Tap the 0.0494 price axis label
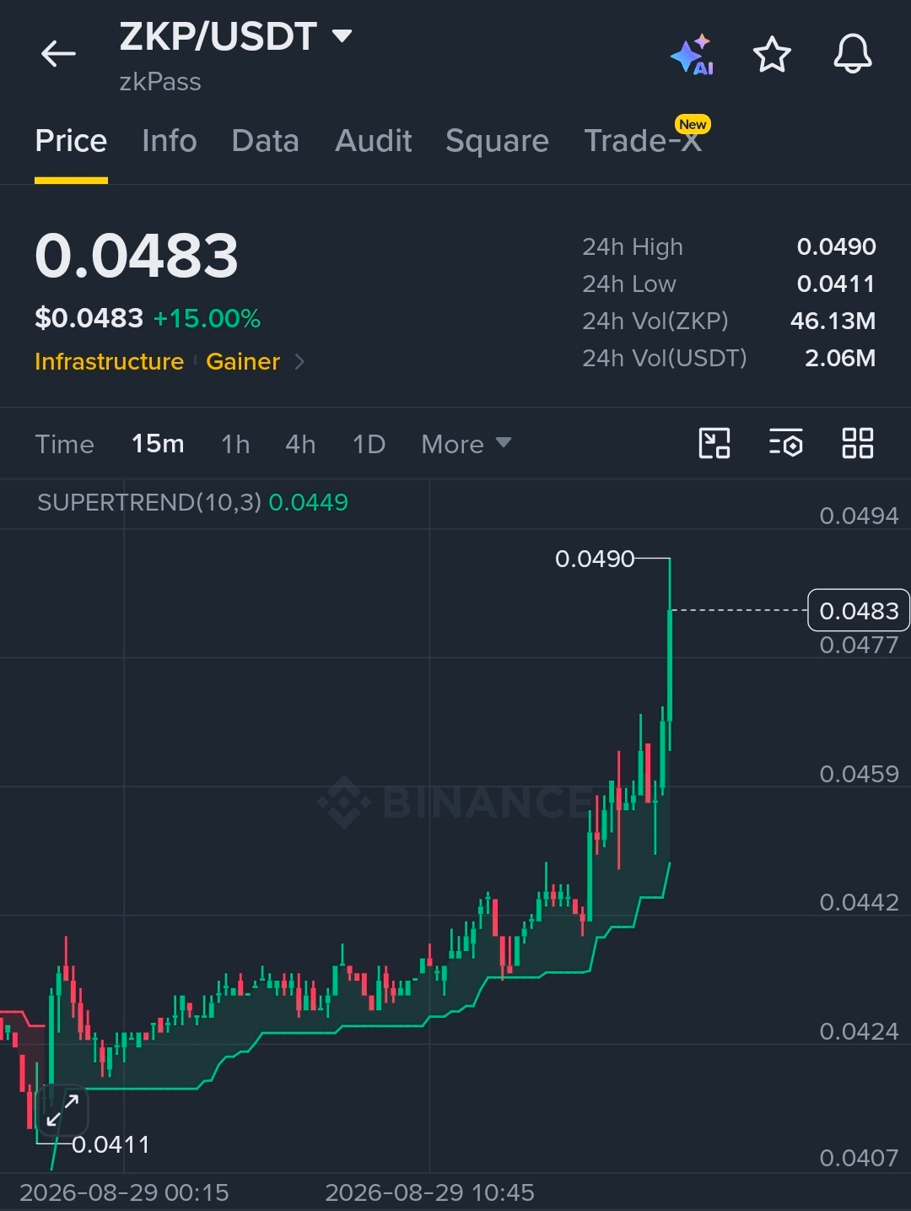 [x=859, y=516]
